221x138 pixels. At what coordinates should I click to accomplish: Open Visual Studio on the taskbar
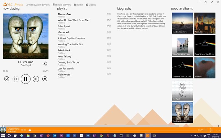(41, 136)
